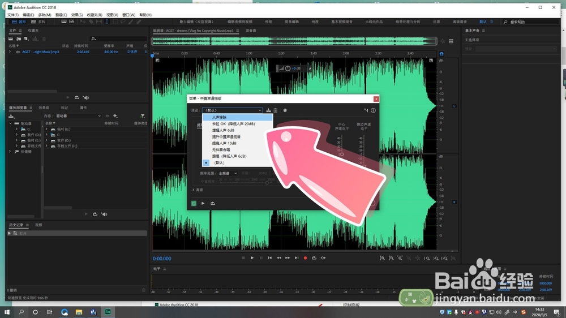Open the channel map editor icon in dialog

pos(366,110)
